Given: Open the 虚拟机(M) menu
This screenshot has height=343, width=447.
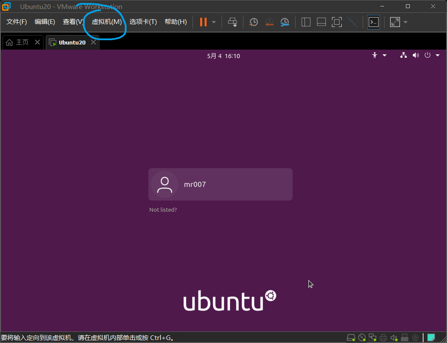Looking at the screenshot, I should [107, 22].
